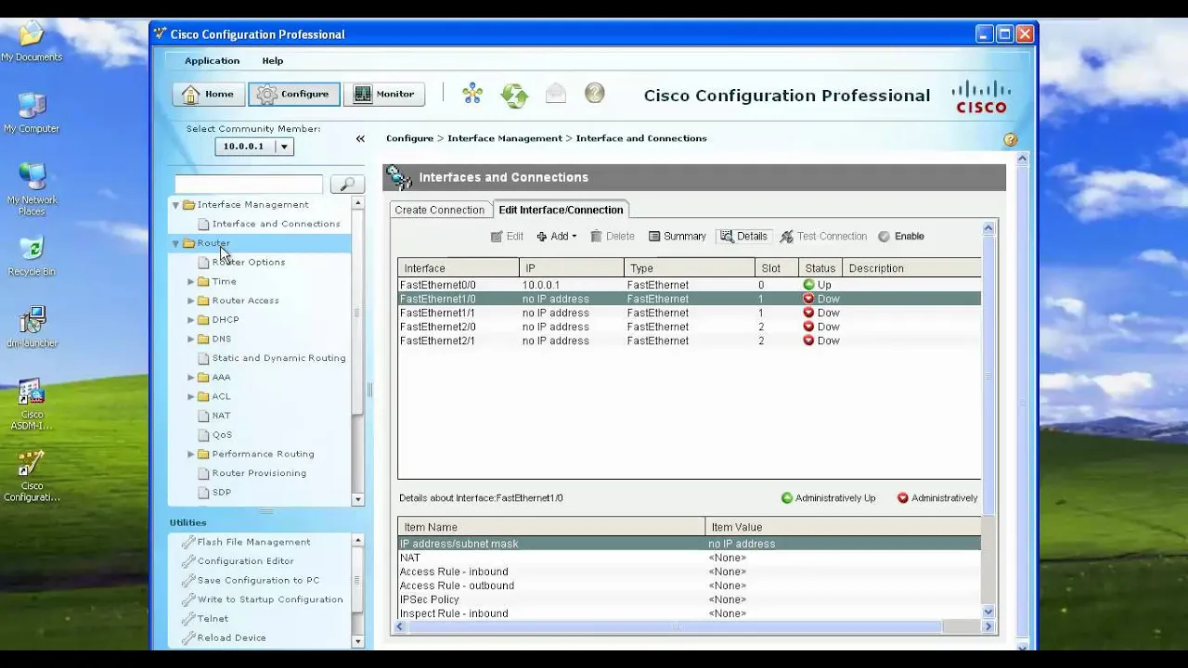
Task: Select Edit Interface/Connection tab
Action: pos(561,210)
